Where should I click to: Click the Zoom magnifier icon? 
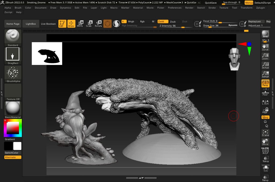[265, 56]
